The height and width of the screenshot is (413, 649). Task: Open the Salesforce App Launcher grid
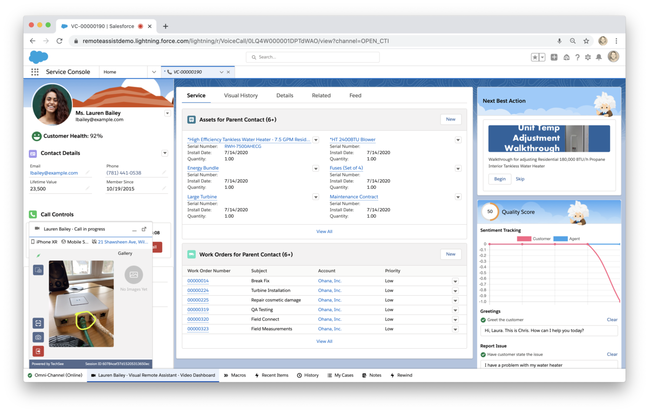[x=34, y=72]
